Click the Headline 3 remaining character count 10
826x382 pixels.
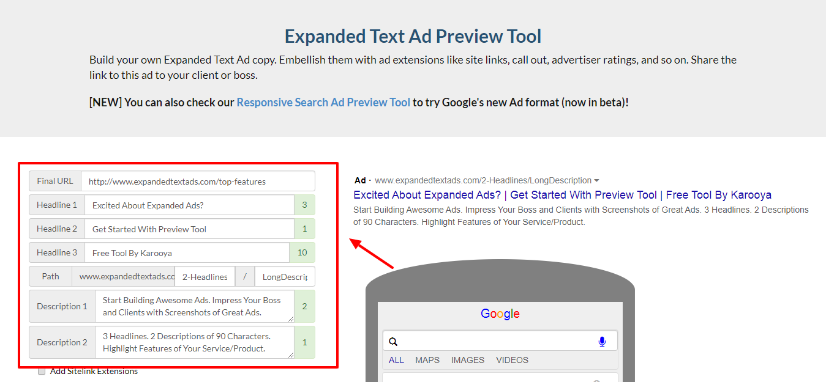pos(302,253)
